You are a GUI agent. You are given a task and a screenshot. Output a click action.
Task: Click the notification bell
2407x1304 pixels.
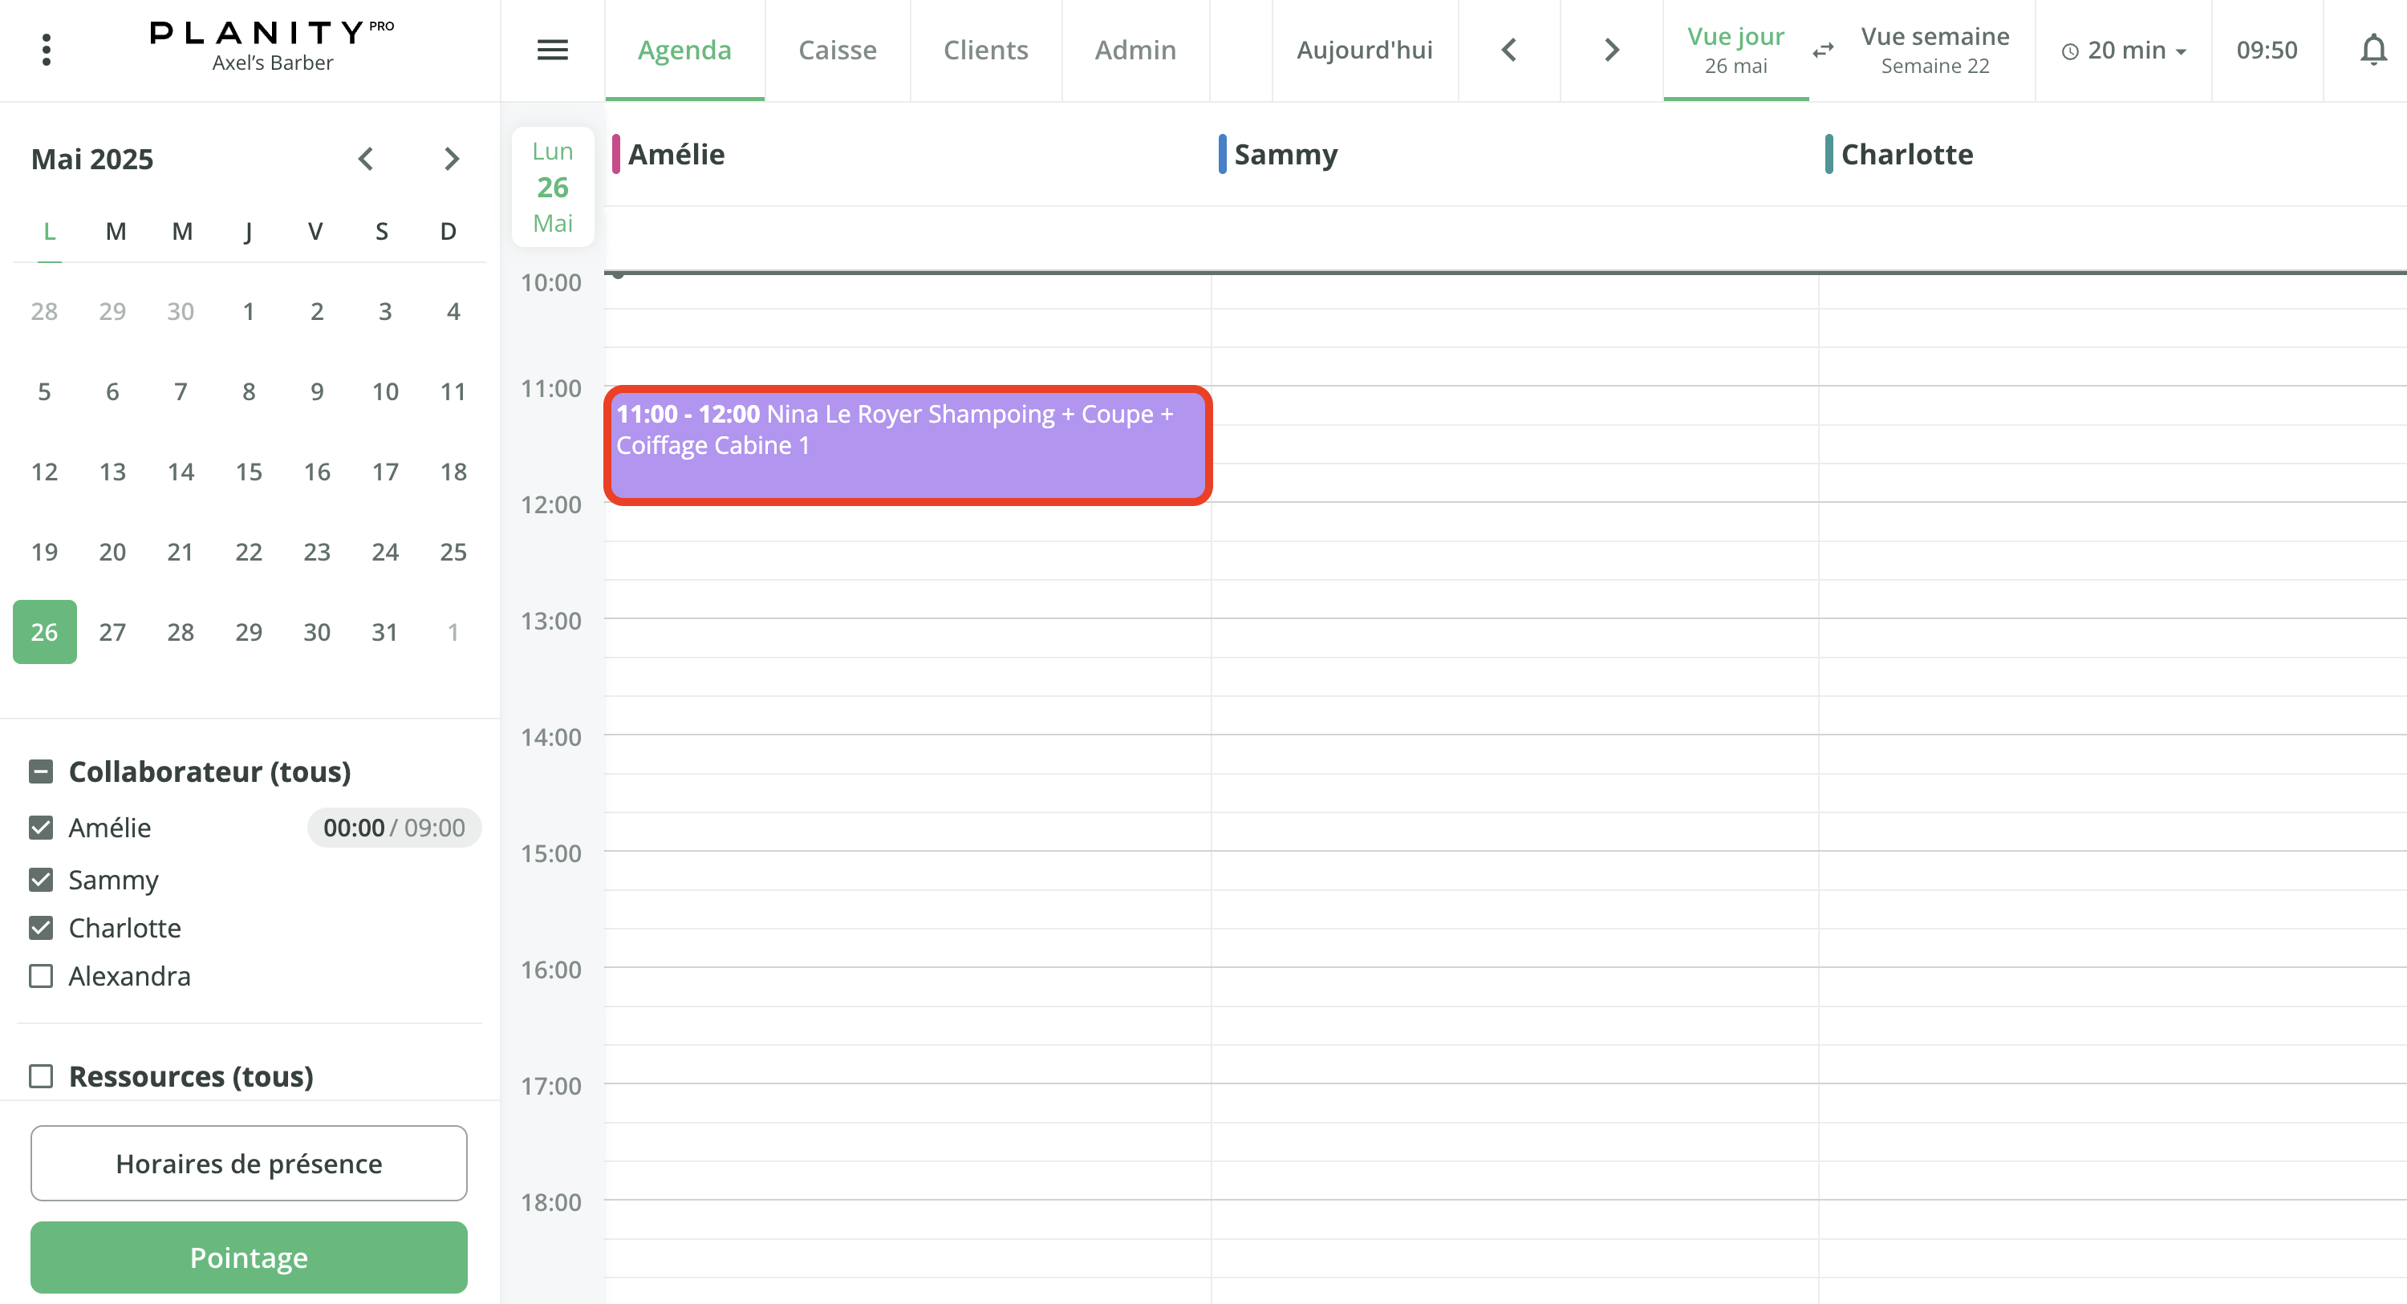tap(2372, 50)
